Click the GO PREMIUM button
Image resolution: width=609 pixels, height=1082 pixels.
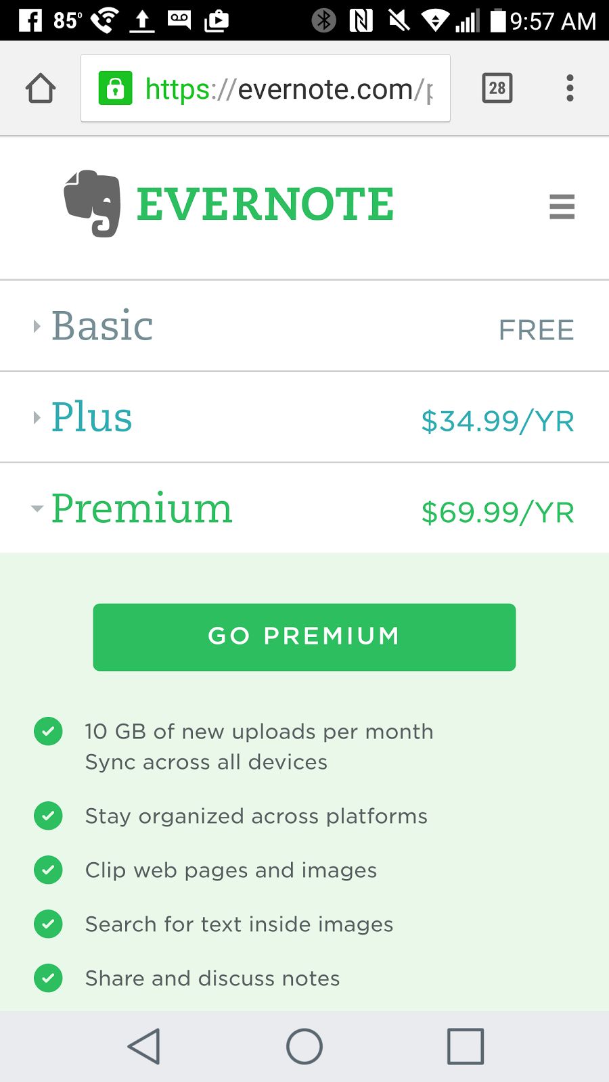304,637
